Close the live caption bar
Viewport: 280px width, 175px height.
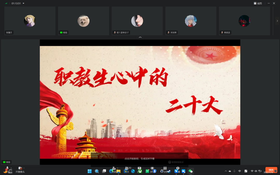164,150
